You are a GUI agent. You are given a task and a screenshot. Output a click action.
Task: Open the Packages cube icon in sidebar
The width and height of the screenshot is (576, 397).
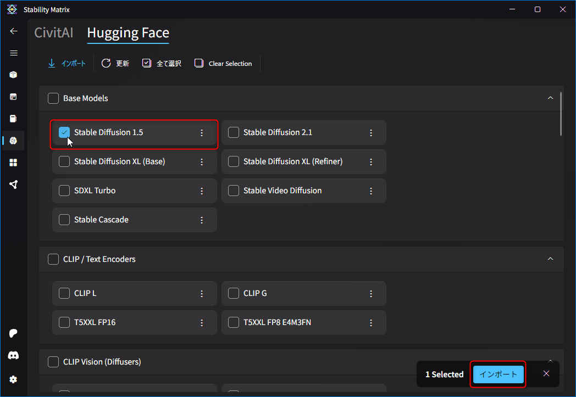[x=14, y=75]
